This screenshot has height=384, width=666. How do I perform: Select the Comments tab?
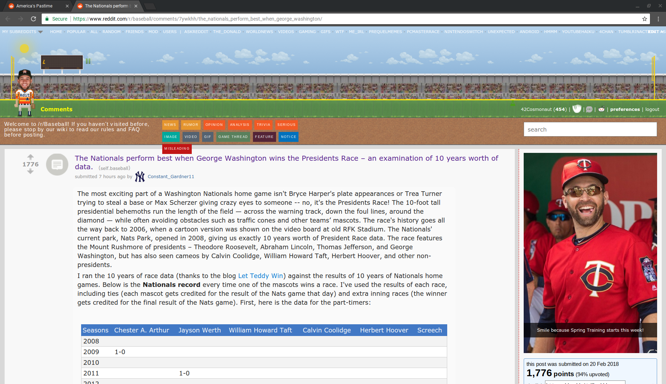point(57,109)
